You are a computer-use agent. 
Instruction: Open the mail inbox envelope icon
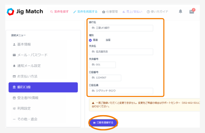coord(192,12)
